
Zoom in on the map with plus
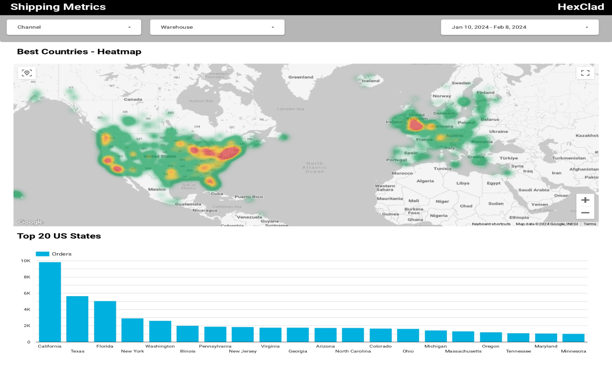click(585, 200)
